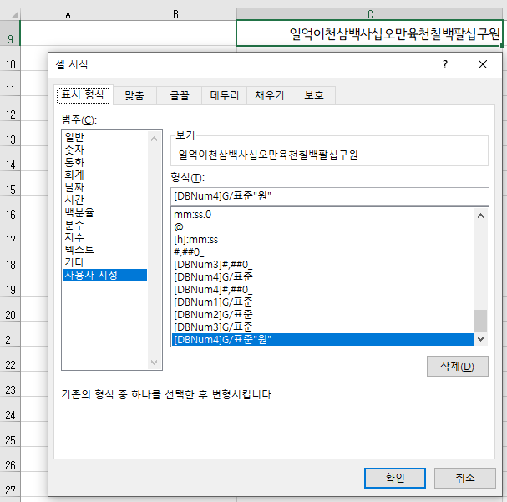Choose 일반 in the category list
Screen dimensions: 507x502
(104, 137)
